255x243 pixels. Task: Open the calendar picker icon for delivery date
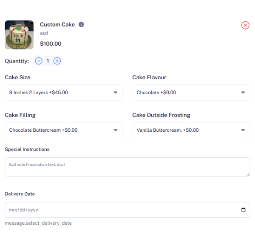(243, 210)
